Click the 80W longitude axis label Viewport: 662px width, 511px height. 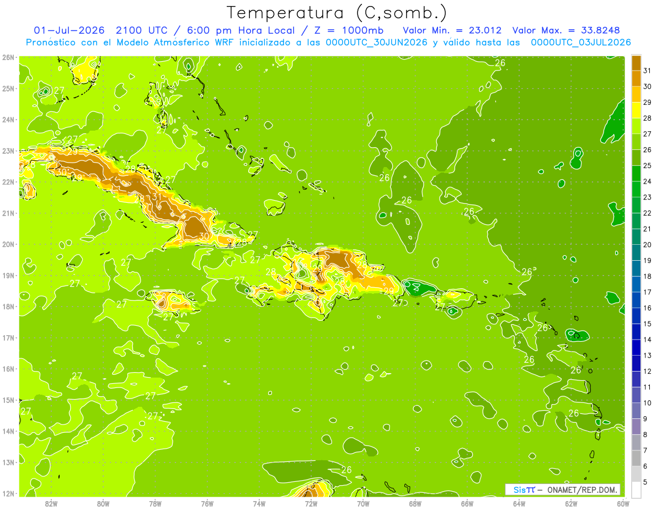coord(103,504)
